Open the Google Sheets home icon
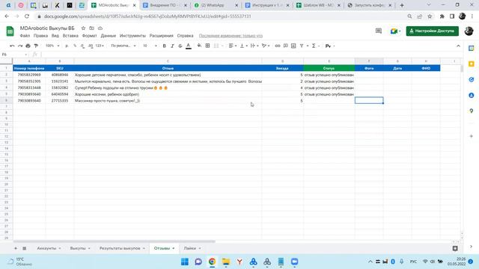479x269 pixels. 10,31
